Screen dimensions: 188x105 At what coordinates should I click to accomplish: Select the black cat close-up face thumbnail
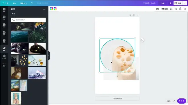[x=19, y=48]
